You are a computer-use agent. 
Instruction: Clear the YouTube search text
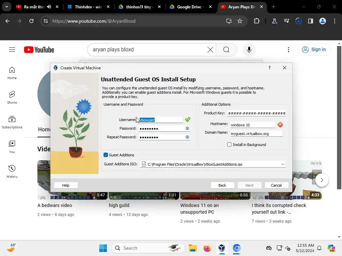pyautogui.click(x=210, y=50)
